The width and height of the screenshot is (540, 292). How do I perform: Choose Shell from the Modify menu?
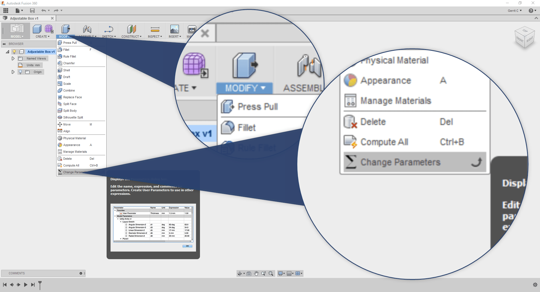(x=67, y=70)
